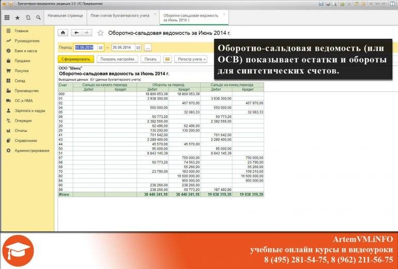Click the Обороты за период column header
The height and width of the screenshot is (269, 398).
pyautogui.click(x=169, y=85)
